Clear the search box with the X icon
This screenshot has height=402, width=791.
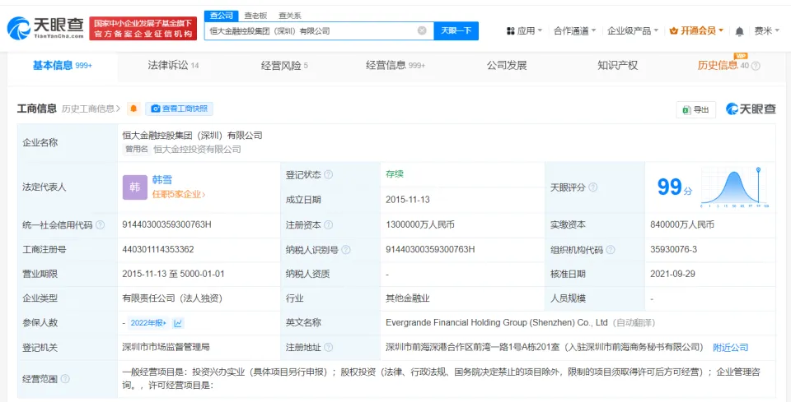[x=422, y=30]
